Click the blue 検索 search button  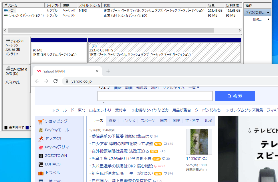(235, 96)
